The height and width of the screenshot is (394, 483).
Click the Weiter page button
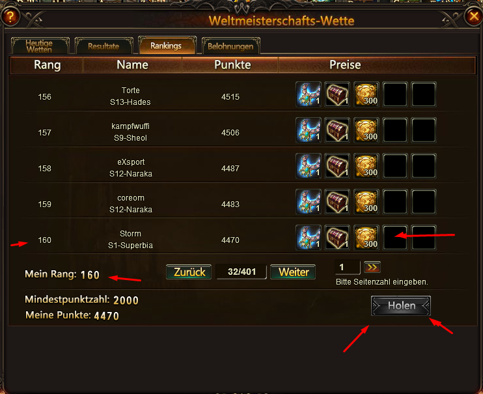[293, 272]
